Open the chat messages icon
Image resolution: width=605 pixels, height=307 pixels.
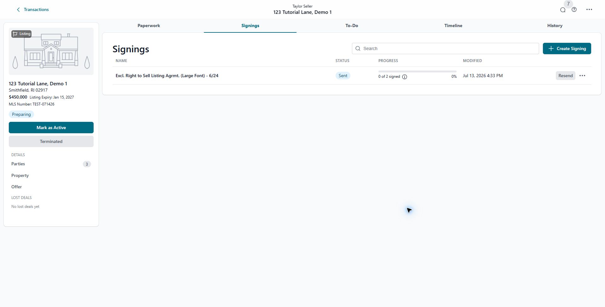click(563, 10)
